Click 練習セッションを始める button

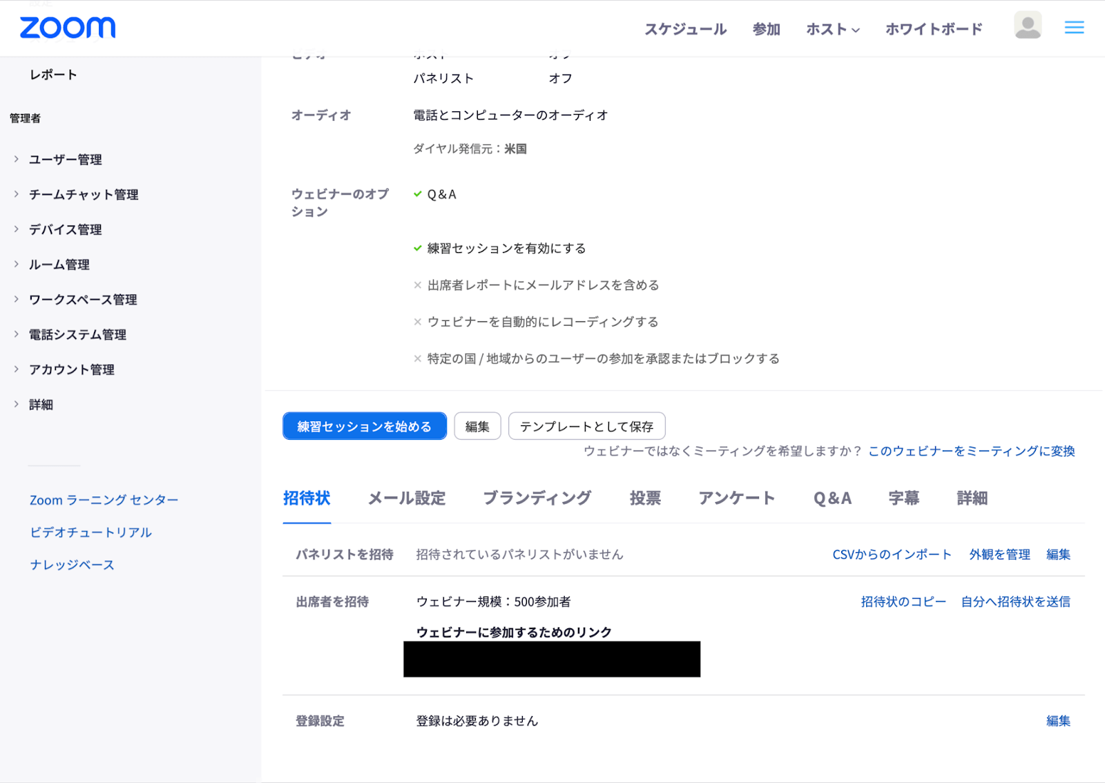[365, 426]
